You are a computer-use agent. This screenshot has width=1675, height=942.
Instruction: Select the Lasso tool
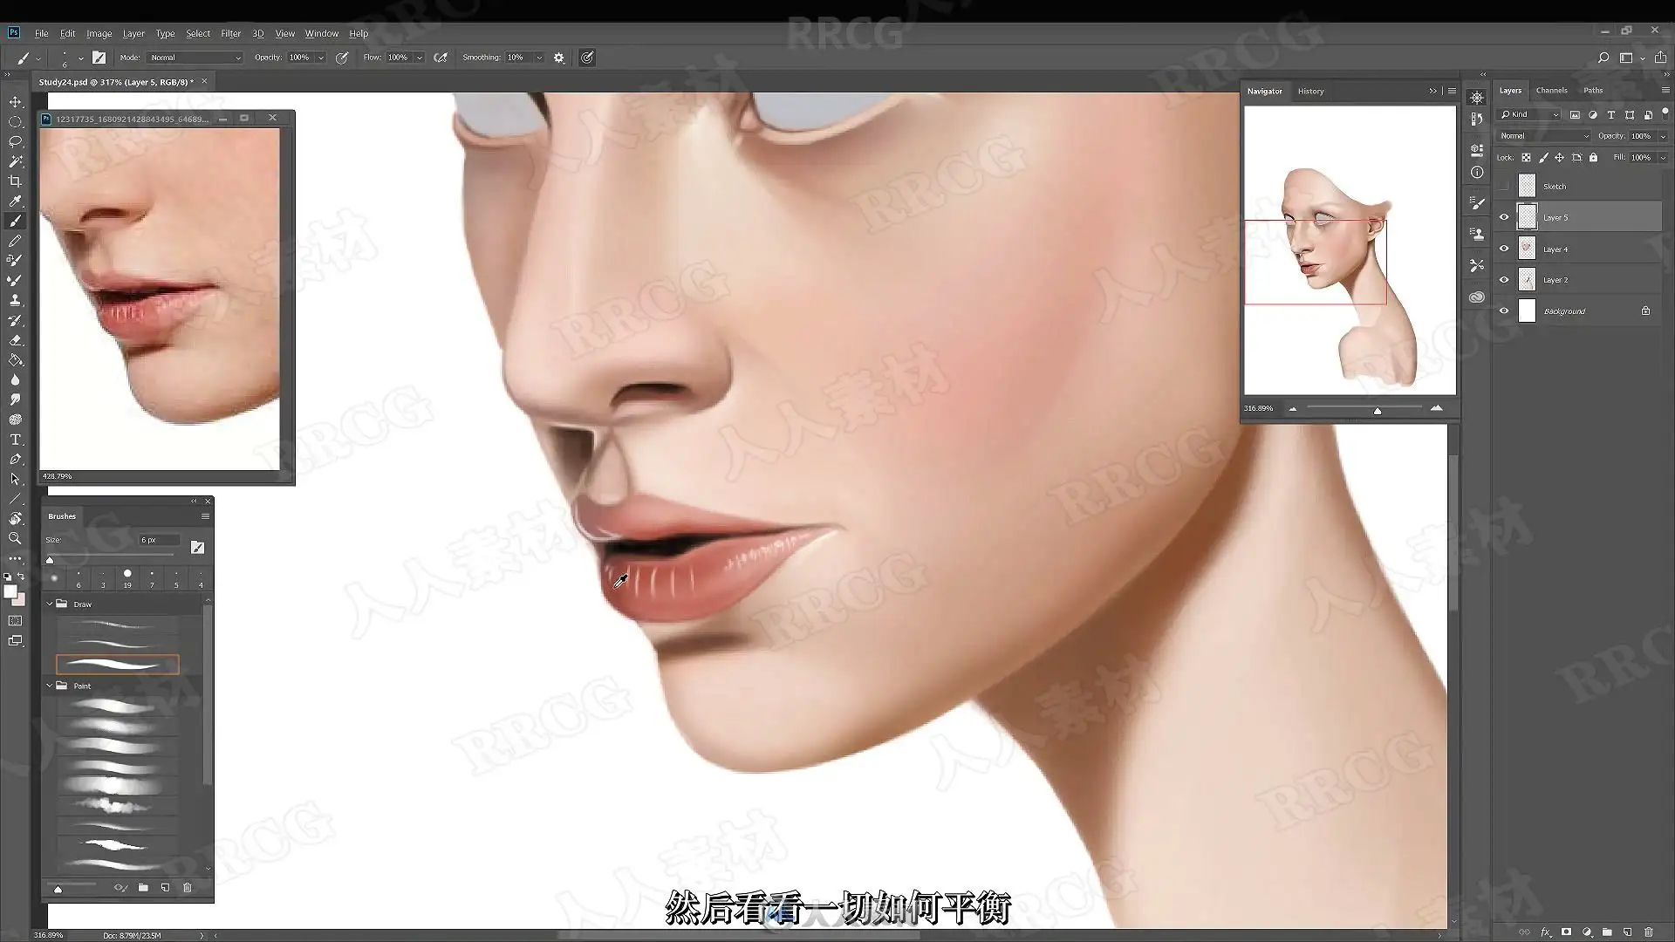click(x=15, y=141)
